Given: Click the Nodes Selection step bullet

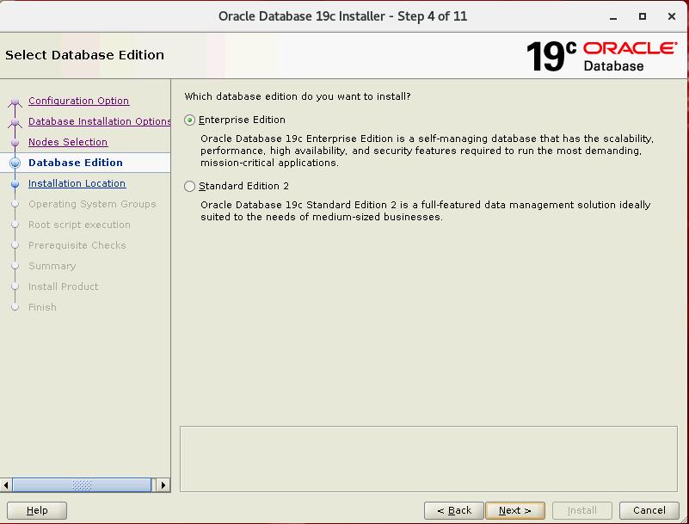Looking at the screenshot, I should pos(15,143).
